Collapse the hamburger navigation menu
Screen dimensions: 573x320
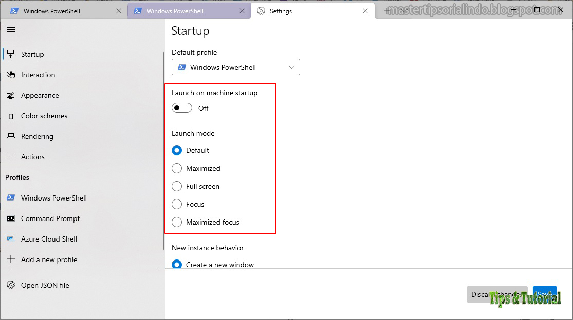(10, 29)
